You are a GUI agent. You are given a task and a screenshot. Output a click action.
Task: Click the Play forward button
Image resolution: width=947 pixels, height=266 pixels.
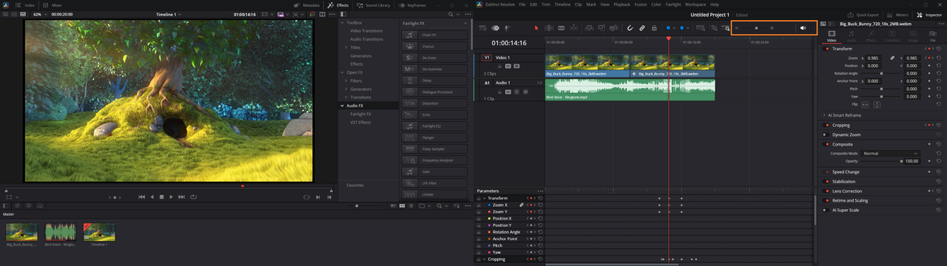171,197
